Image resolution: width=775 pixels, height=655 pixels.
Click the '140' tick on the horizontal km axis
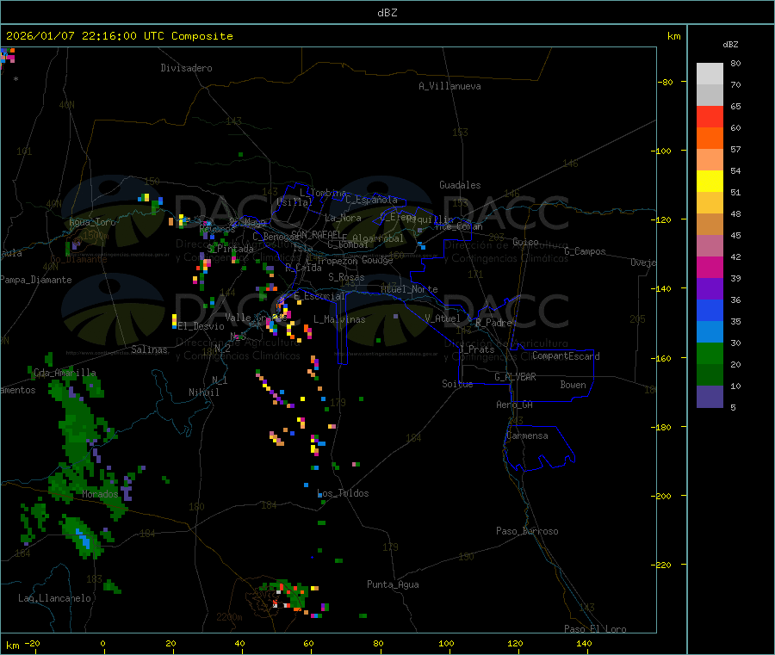pos(584,643)
